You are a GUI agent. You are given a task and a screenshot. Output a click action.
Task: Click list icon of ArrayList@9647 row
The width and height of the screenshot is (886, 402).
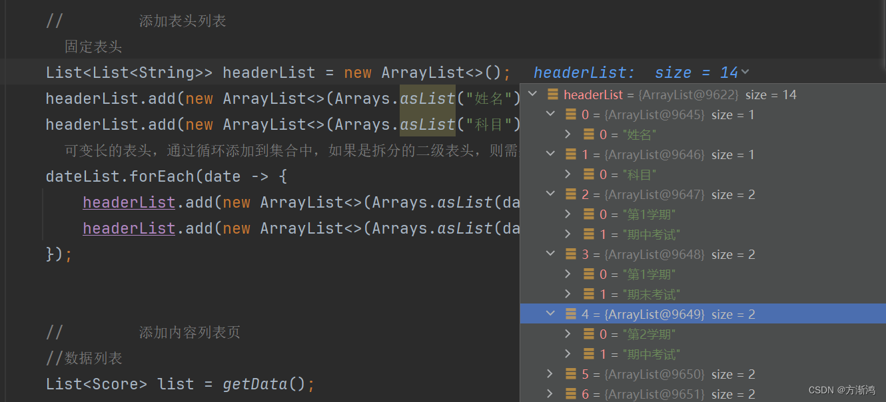coord(571,194)
